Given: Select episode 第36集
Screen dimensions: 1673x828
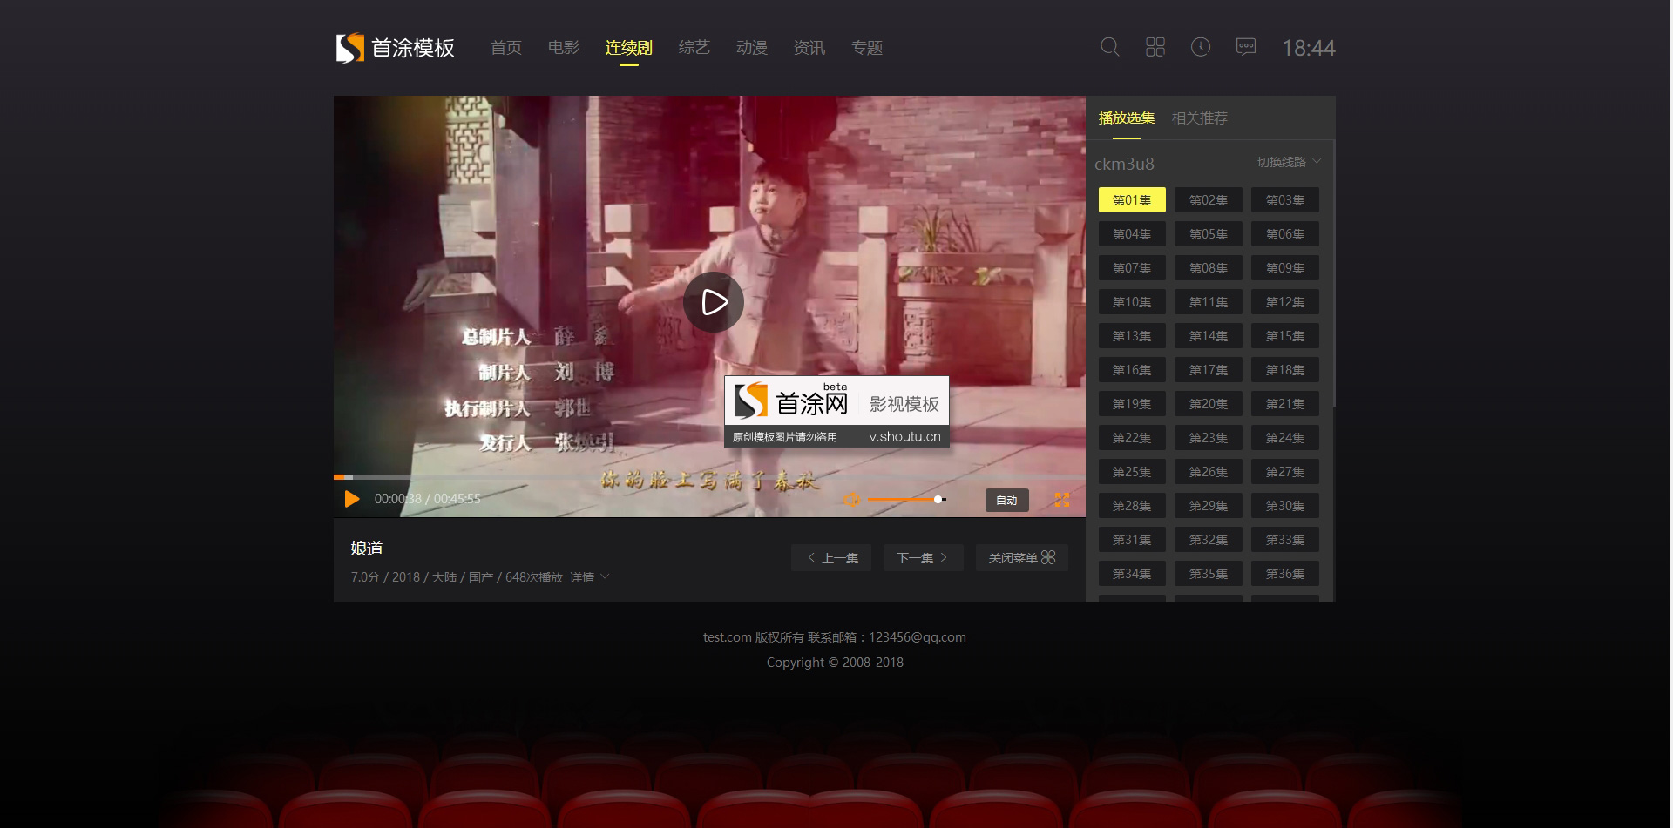Looking at the screenshot, I should click(x=1285, y=574).
